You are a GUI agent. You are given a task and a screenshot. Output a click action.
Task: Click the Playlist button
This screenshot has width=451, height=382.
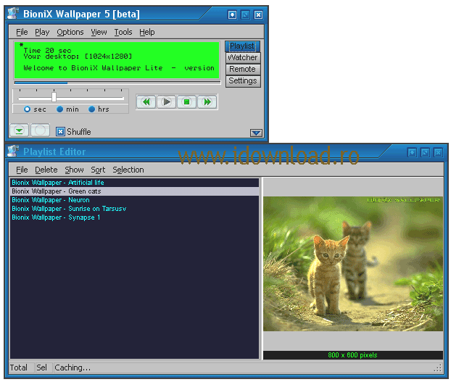[x=242, y=46]
